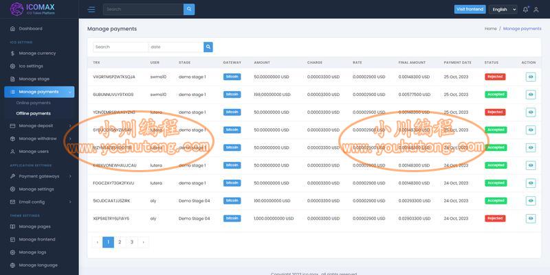Click the Manage deposit card icon
This screenshot has width=550, height=275.
(12, 126)
